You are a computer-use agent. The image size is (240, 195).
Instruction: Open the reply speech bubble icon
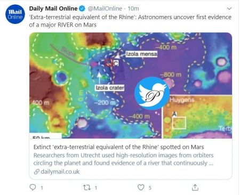point(33,188)
